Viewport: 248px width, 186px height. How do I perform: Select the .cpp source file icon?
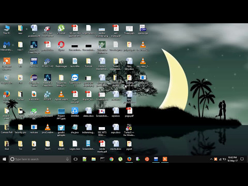point(143,29)
